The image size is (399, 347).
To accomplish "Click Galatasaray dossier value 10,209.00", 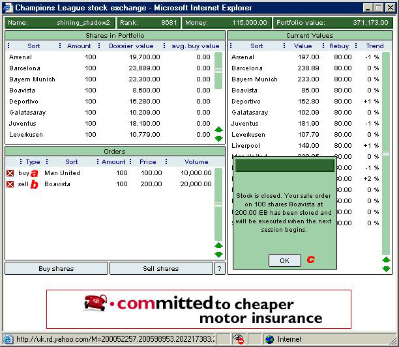I will (x=145, y=113).
